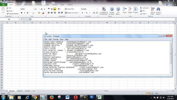
Task: Open Photoshop from taskbar
Action: 92,97
